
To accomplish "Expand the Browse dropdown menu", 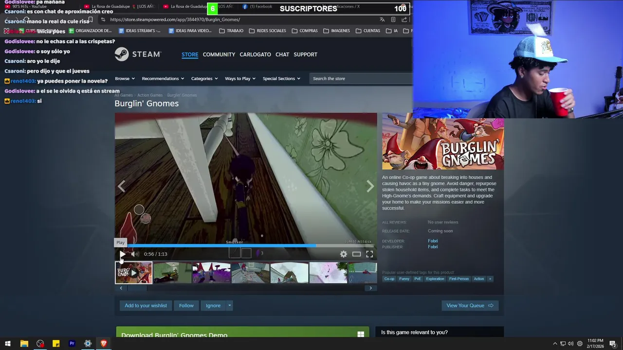I will coord(125,78).
